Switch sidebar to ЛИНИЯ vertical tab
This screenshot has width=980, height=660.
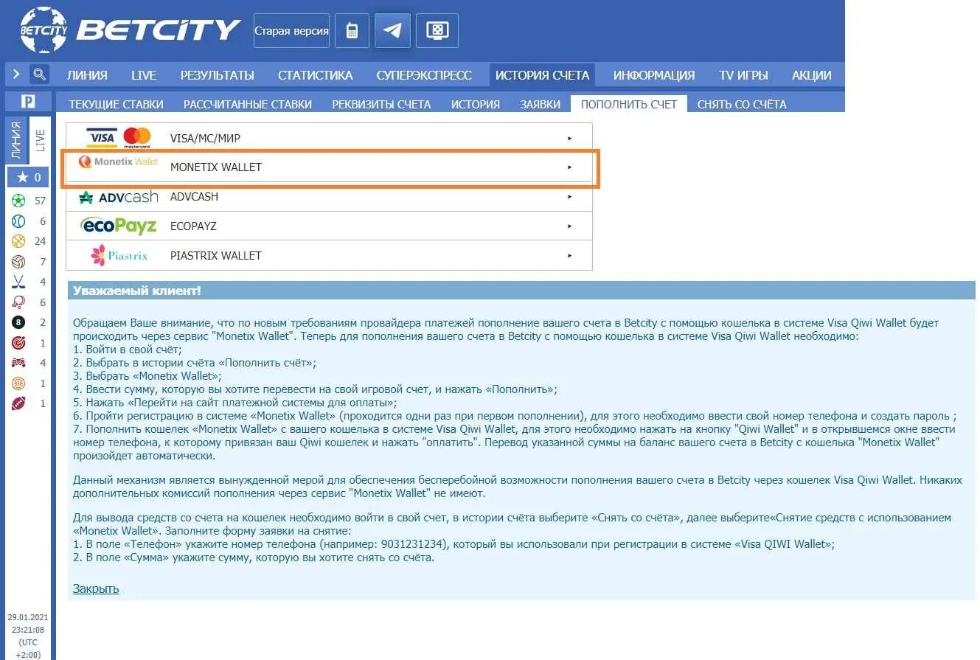coord(15,142)
